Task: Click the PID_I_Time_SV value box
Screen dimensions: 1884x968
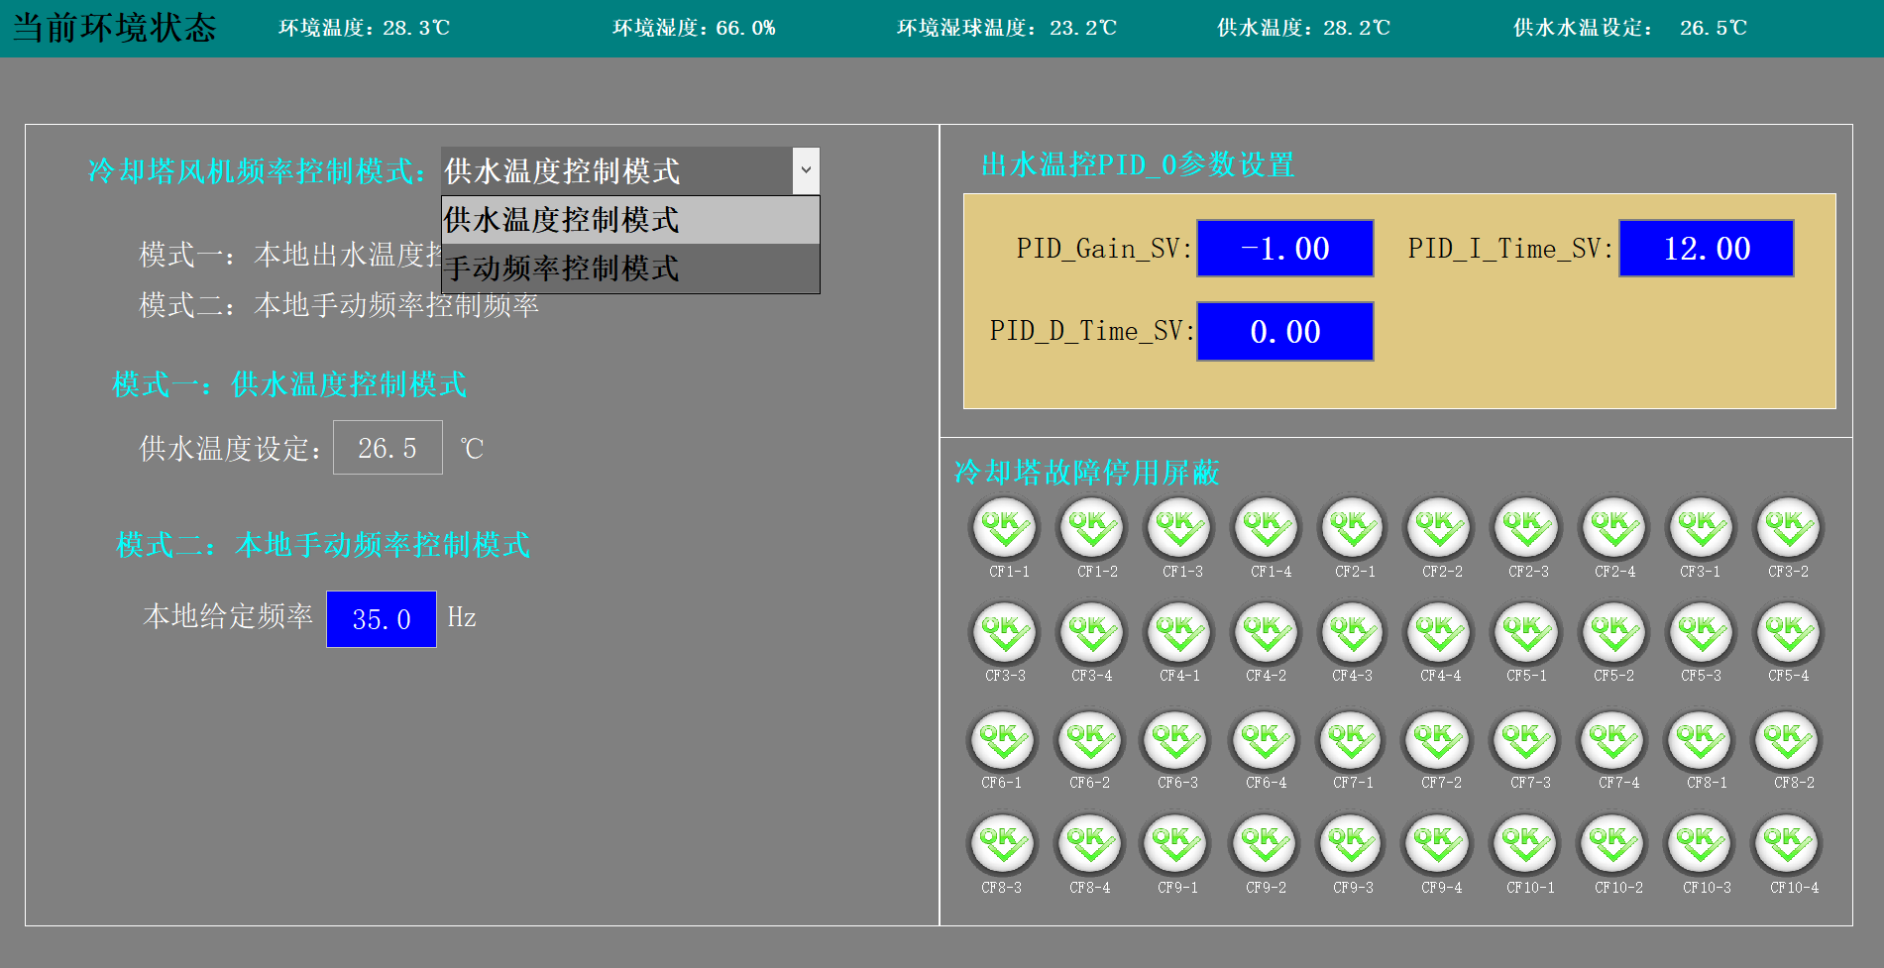Action: (x=1706, y=248)
